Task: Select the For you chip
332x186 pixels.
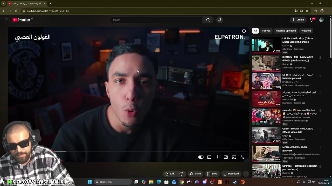Action: [266, 31]
